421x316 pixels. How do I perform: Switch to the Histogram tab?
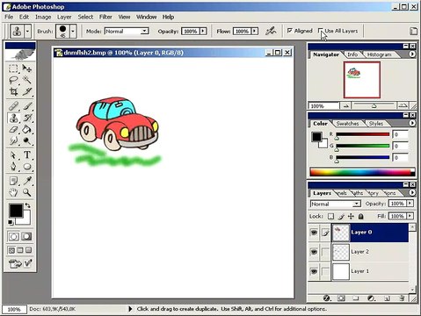[x=379, y=54]
